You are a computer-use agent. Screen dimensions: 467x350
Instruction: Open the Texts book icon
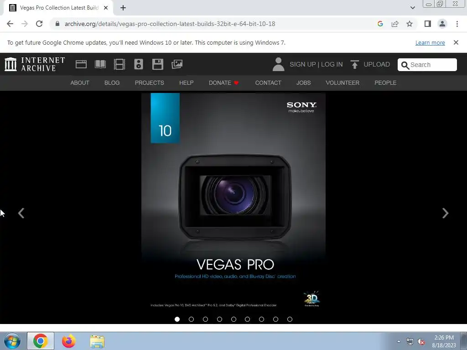click(x=100, y=64)
